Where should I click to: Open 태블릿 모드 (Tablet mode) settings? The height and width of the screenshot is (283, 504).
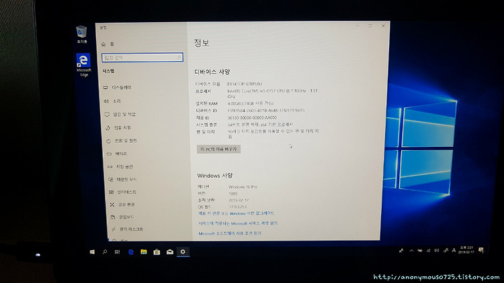(x=122, y=179)
